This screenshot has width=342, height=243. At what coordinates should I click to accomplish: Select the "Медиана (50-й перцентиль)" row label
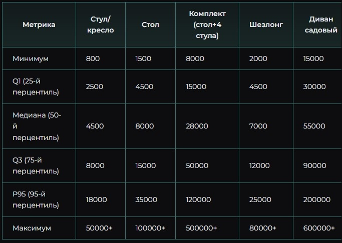click(x=37, y=126)
